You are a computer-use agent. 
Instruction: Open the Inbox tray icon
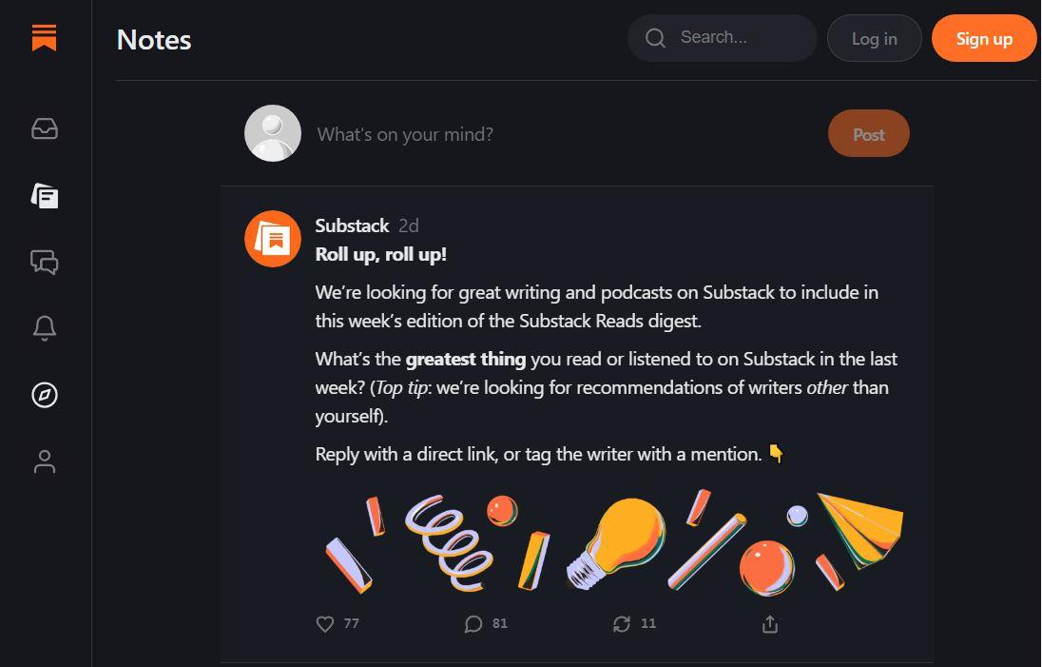(45, 128)
